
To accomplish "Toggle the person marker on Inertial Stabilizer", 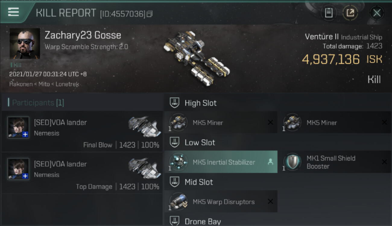I will (x=270, y=162).
